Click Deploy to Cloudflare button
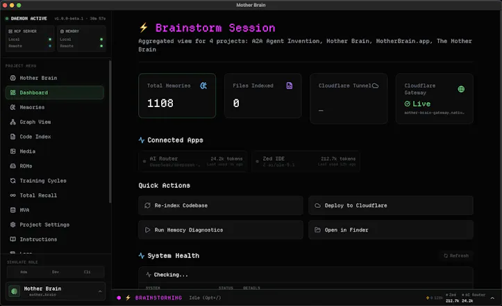 [x=391, y=206]
